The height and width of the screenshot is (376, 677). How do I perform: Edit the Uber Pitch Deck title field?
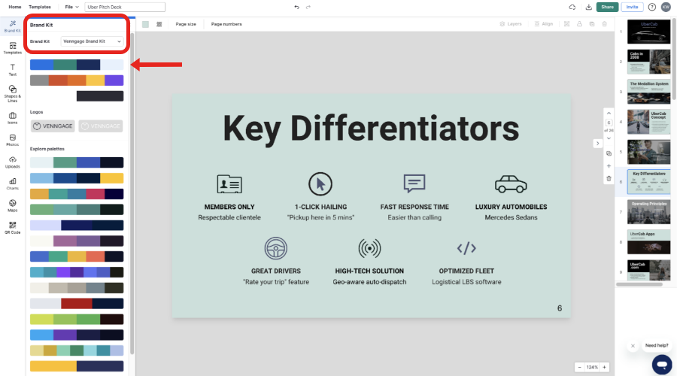tap(125, 7)
